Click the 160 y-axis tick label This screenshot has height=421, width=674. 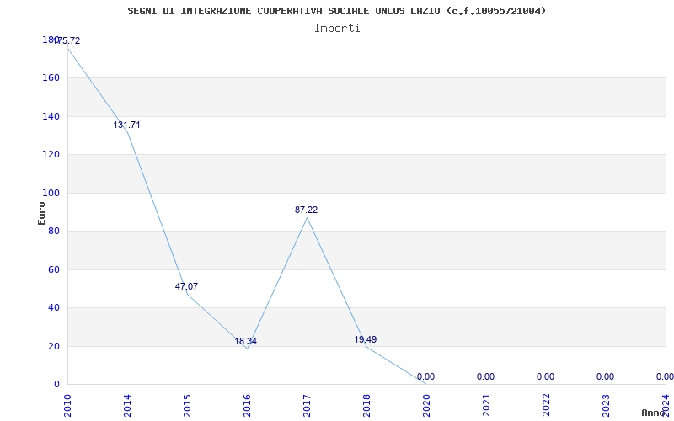click(x=51, y=78)
